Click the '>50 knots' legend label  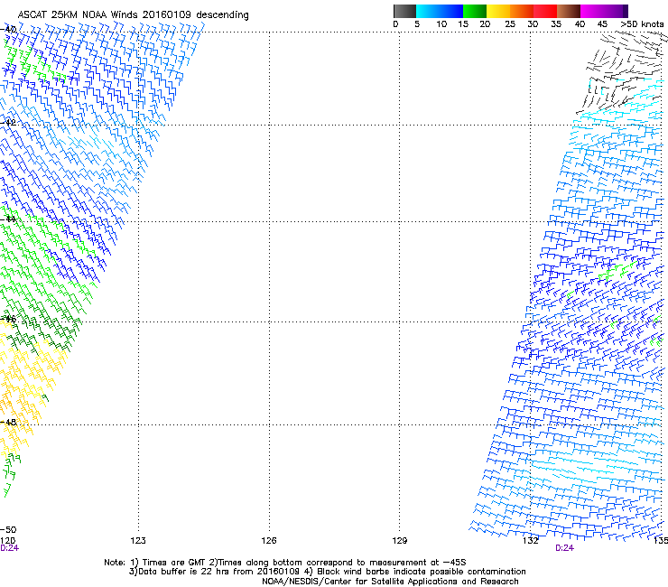point(642,24)
